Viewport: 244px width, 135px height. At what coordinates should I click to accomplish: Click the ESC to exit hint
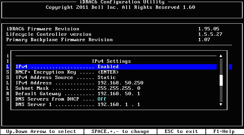pyautogui.click(x=181, y=132)
